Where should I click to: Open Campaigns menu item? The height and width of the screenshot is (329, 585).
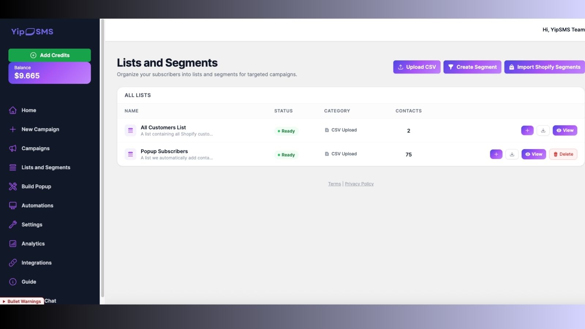coord(35,148)
